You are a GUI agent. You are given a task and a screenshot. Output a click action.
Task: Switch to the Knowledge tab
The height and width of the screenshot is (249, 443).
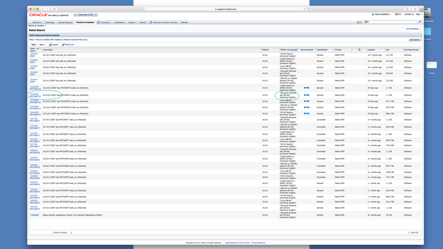coord(50,22)
